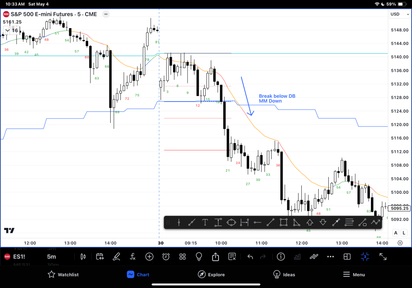412x288 pixels.
Task: Open the bottom Menu button
Action: click(354, 275)
